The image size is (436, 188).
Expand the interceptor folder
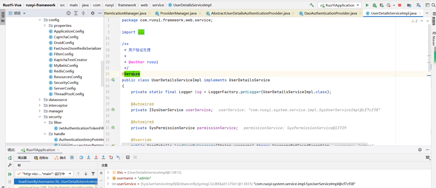click(40, 105)
